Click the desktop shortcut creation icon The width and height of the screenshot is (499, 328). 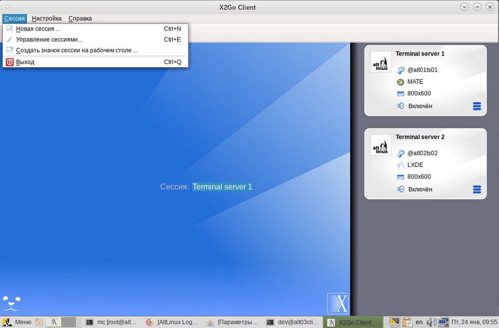click(x=10, y=50)
